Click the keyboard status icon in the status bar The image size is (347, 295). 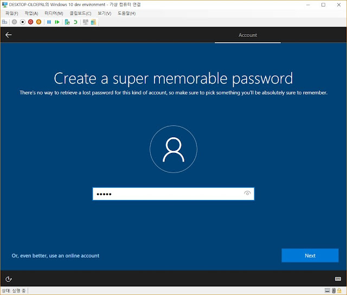pyautogui.click(x=327, y=291)
